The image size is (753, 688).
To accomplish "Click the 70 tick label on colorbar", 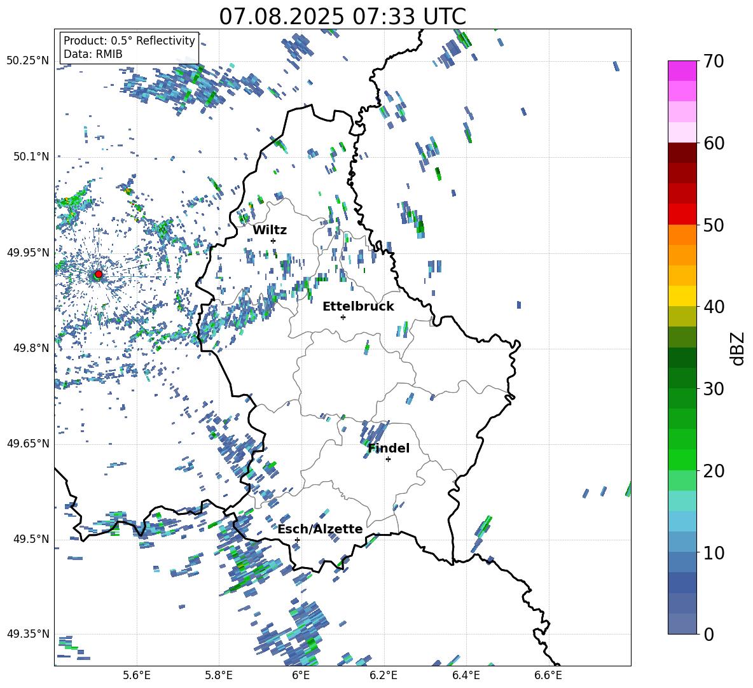I will [x=714, y=62].
